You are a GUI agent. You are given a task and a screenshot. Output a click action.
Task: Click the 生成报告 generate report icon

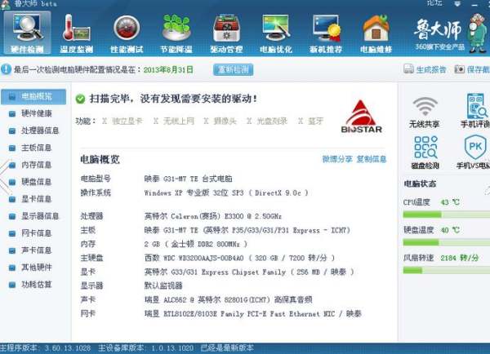coord(408,69)
